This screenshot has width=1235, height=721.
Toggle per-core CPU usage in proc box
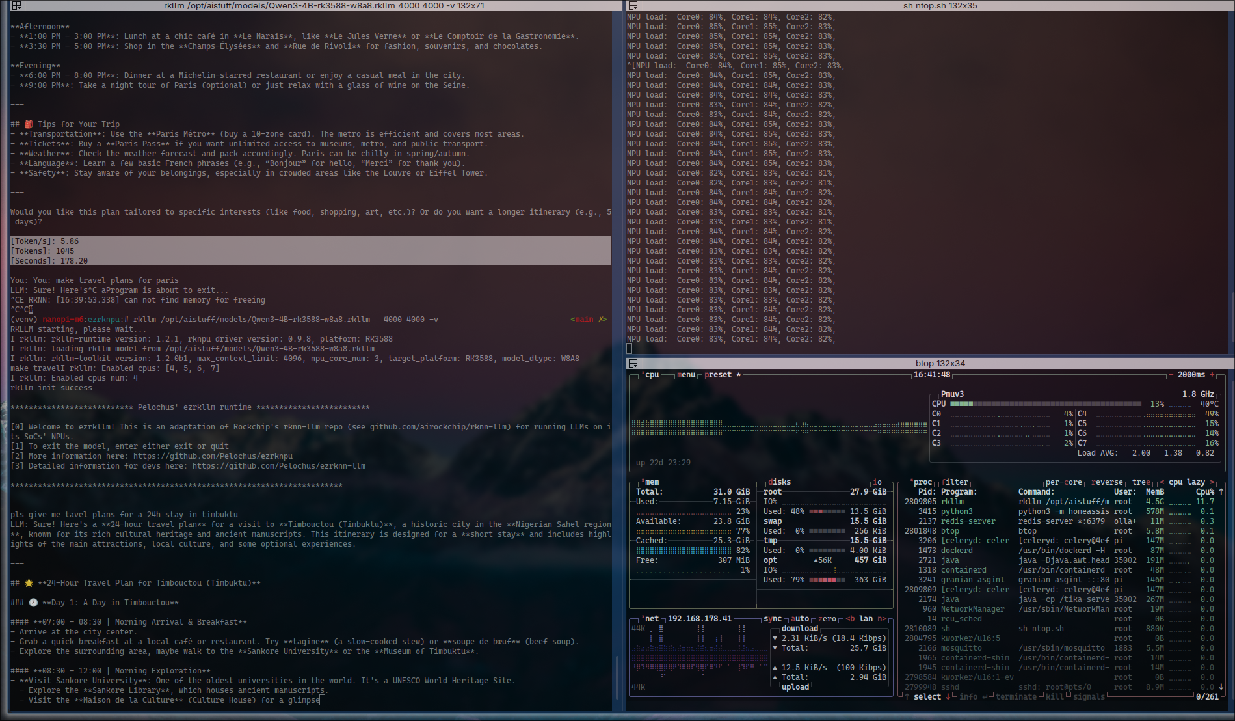coord(1064,482)
